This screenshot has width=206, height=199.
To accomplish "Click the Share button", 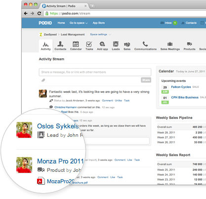I will 146,80.
